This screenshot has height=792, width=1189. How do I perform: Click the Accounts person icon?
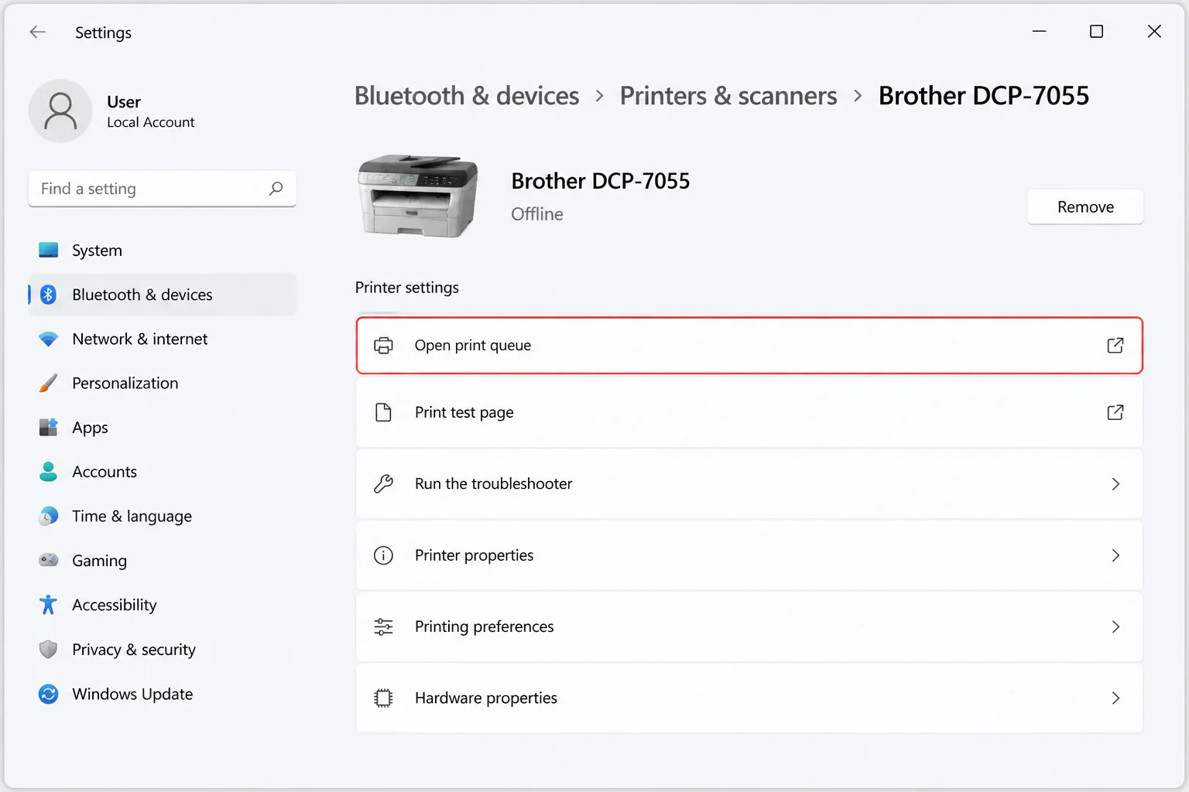(x=48, y=472)
